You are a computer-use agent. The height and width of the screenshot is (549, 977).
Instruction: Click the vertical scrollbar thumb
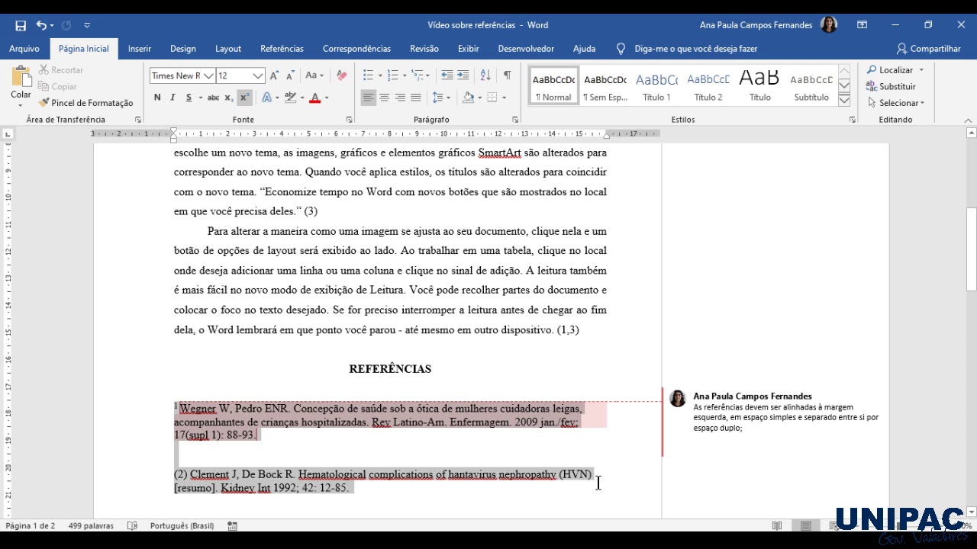(972, 249)
